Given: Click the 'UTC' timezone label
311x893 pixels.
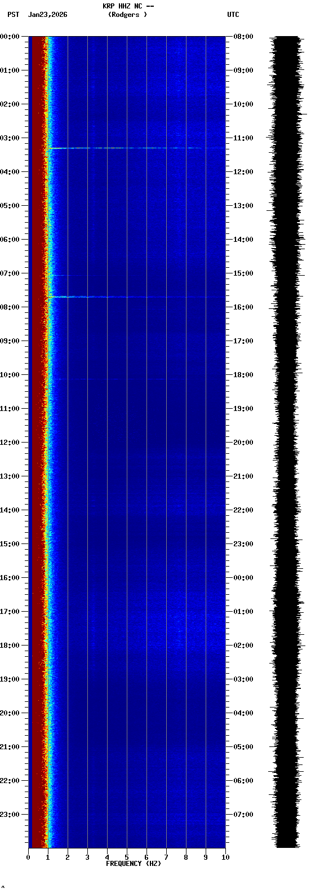Looking at the screenshot, I should [x=233, y=15].
